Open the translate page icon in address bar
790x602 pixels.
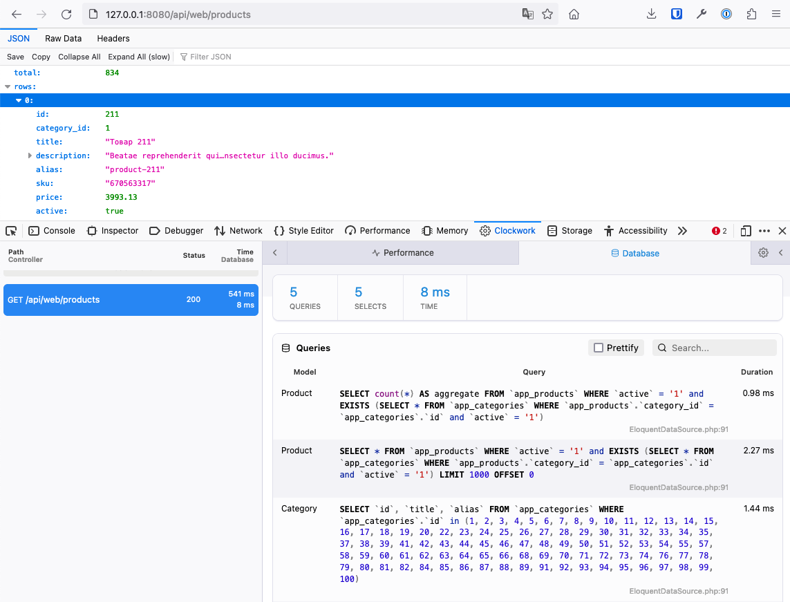[527, 14]
